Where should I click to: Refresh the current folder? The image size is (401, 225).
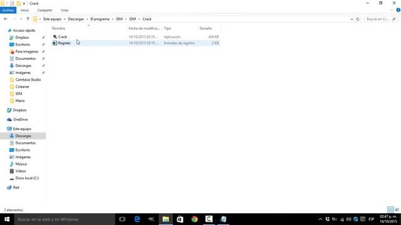358,19
